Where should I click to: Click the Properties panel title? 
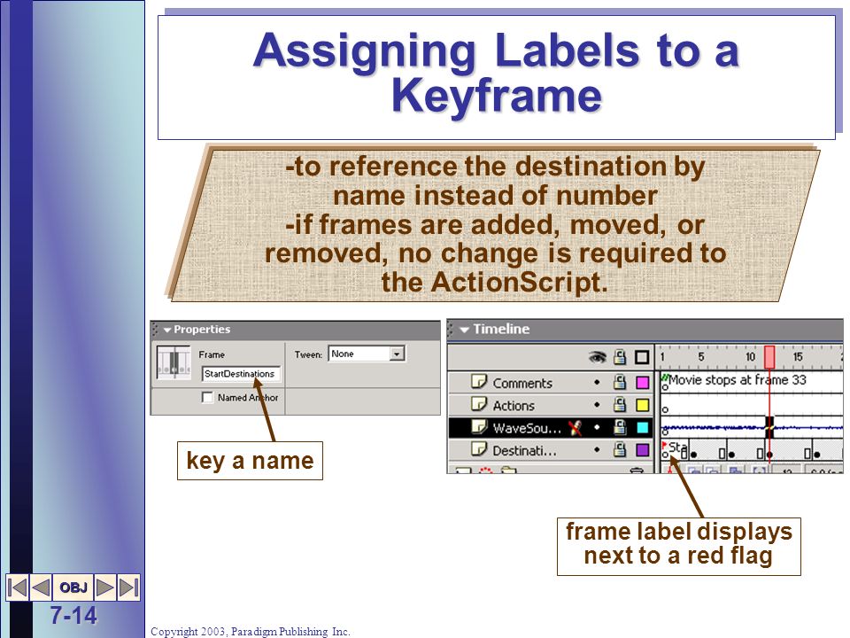pyautogui.click(x=202, y=330)
